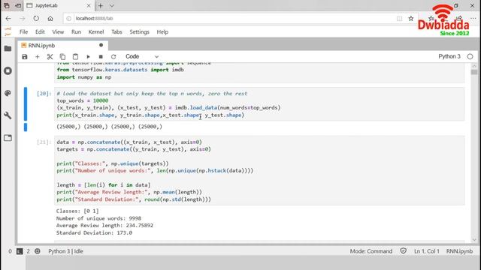Show tabs set aside icon
The height and width of the screenshot is (270, 481).
click(x=7, y=5)
